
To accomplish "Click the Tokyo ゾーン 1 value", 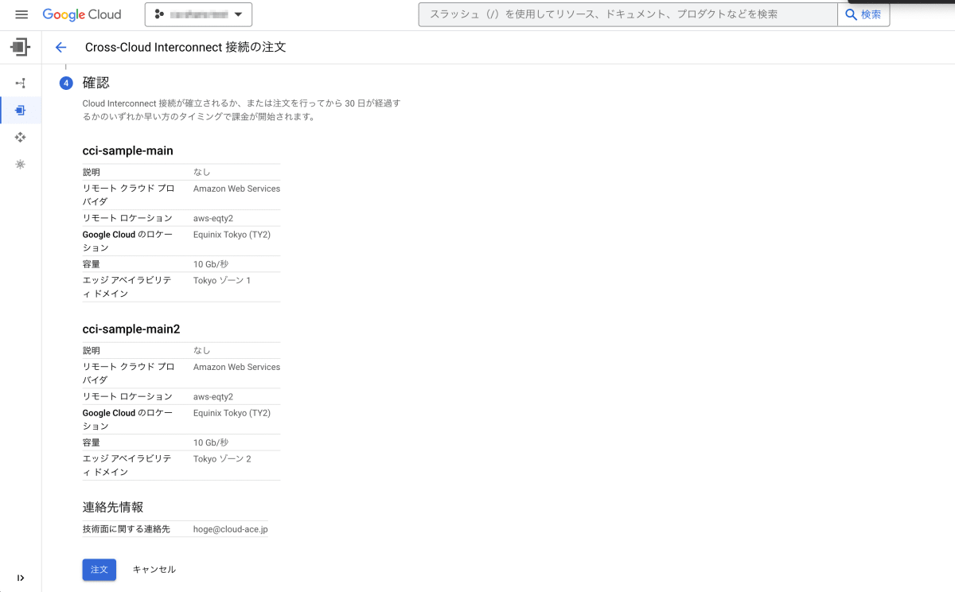I will click(222, 280).
